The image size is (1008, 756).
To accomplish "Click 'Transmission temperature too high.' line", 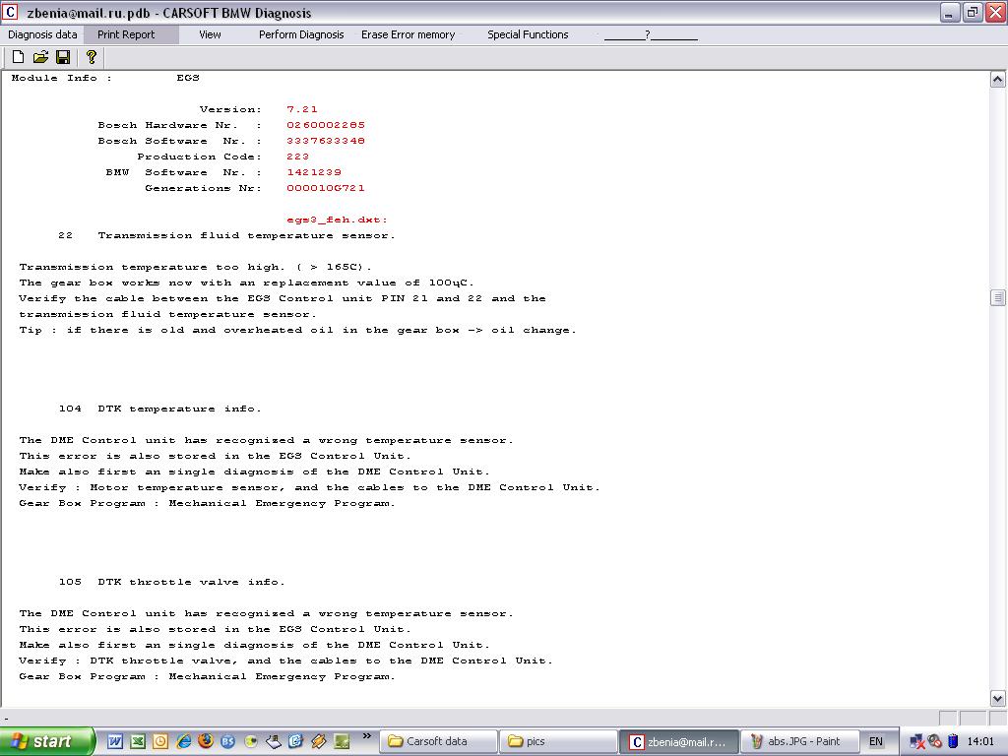I will coord(196,267).
